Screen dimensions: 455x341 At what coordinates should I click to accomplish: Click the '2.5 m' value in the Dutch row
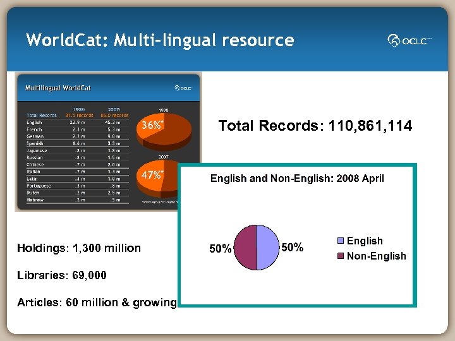114,193
